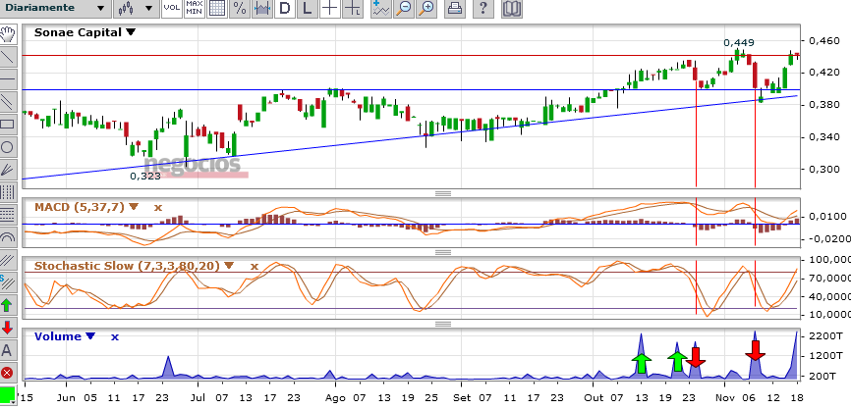
Task: Select the vertical lines grid tool
Action: point(8,192)
